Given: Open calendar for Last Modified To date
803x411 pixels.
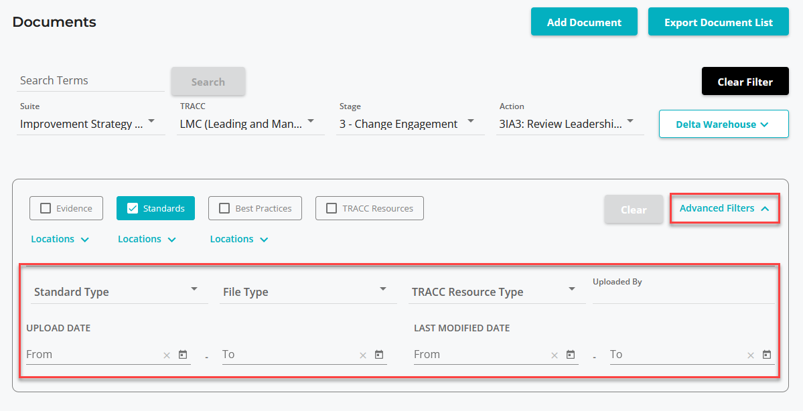Looking at the screenshot, I should pos(767,355).
